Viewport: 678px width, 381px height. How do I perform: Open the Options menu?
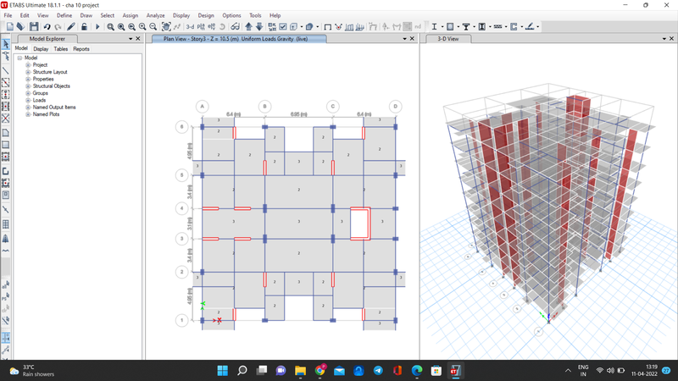click(231, 15)
